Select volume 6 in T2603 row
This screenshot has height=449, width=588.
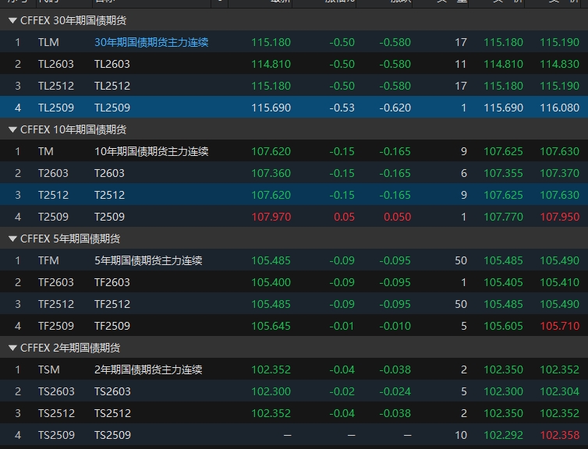464,173
